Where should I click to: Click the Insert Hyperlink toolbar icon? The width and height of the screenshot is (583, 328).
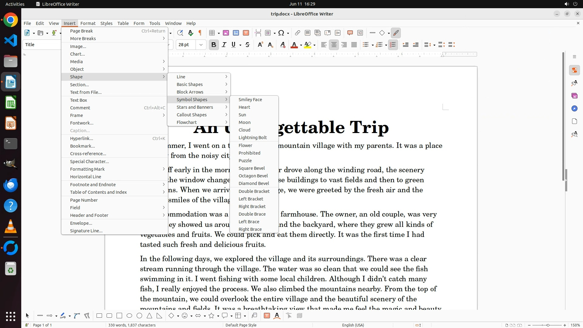[298, 33]
